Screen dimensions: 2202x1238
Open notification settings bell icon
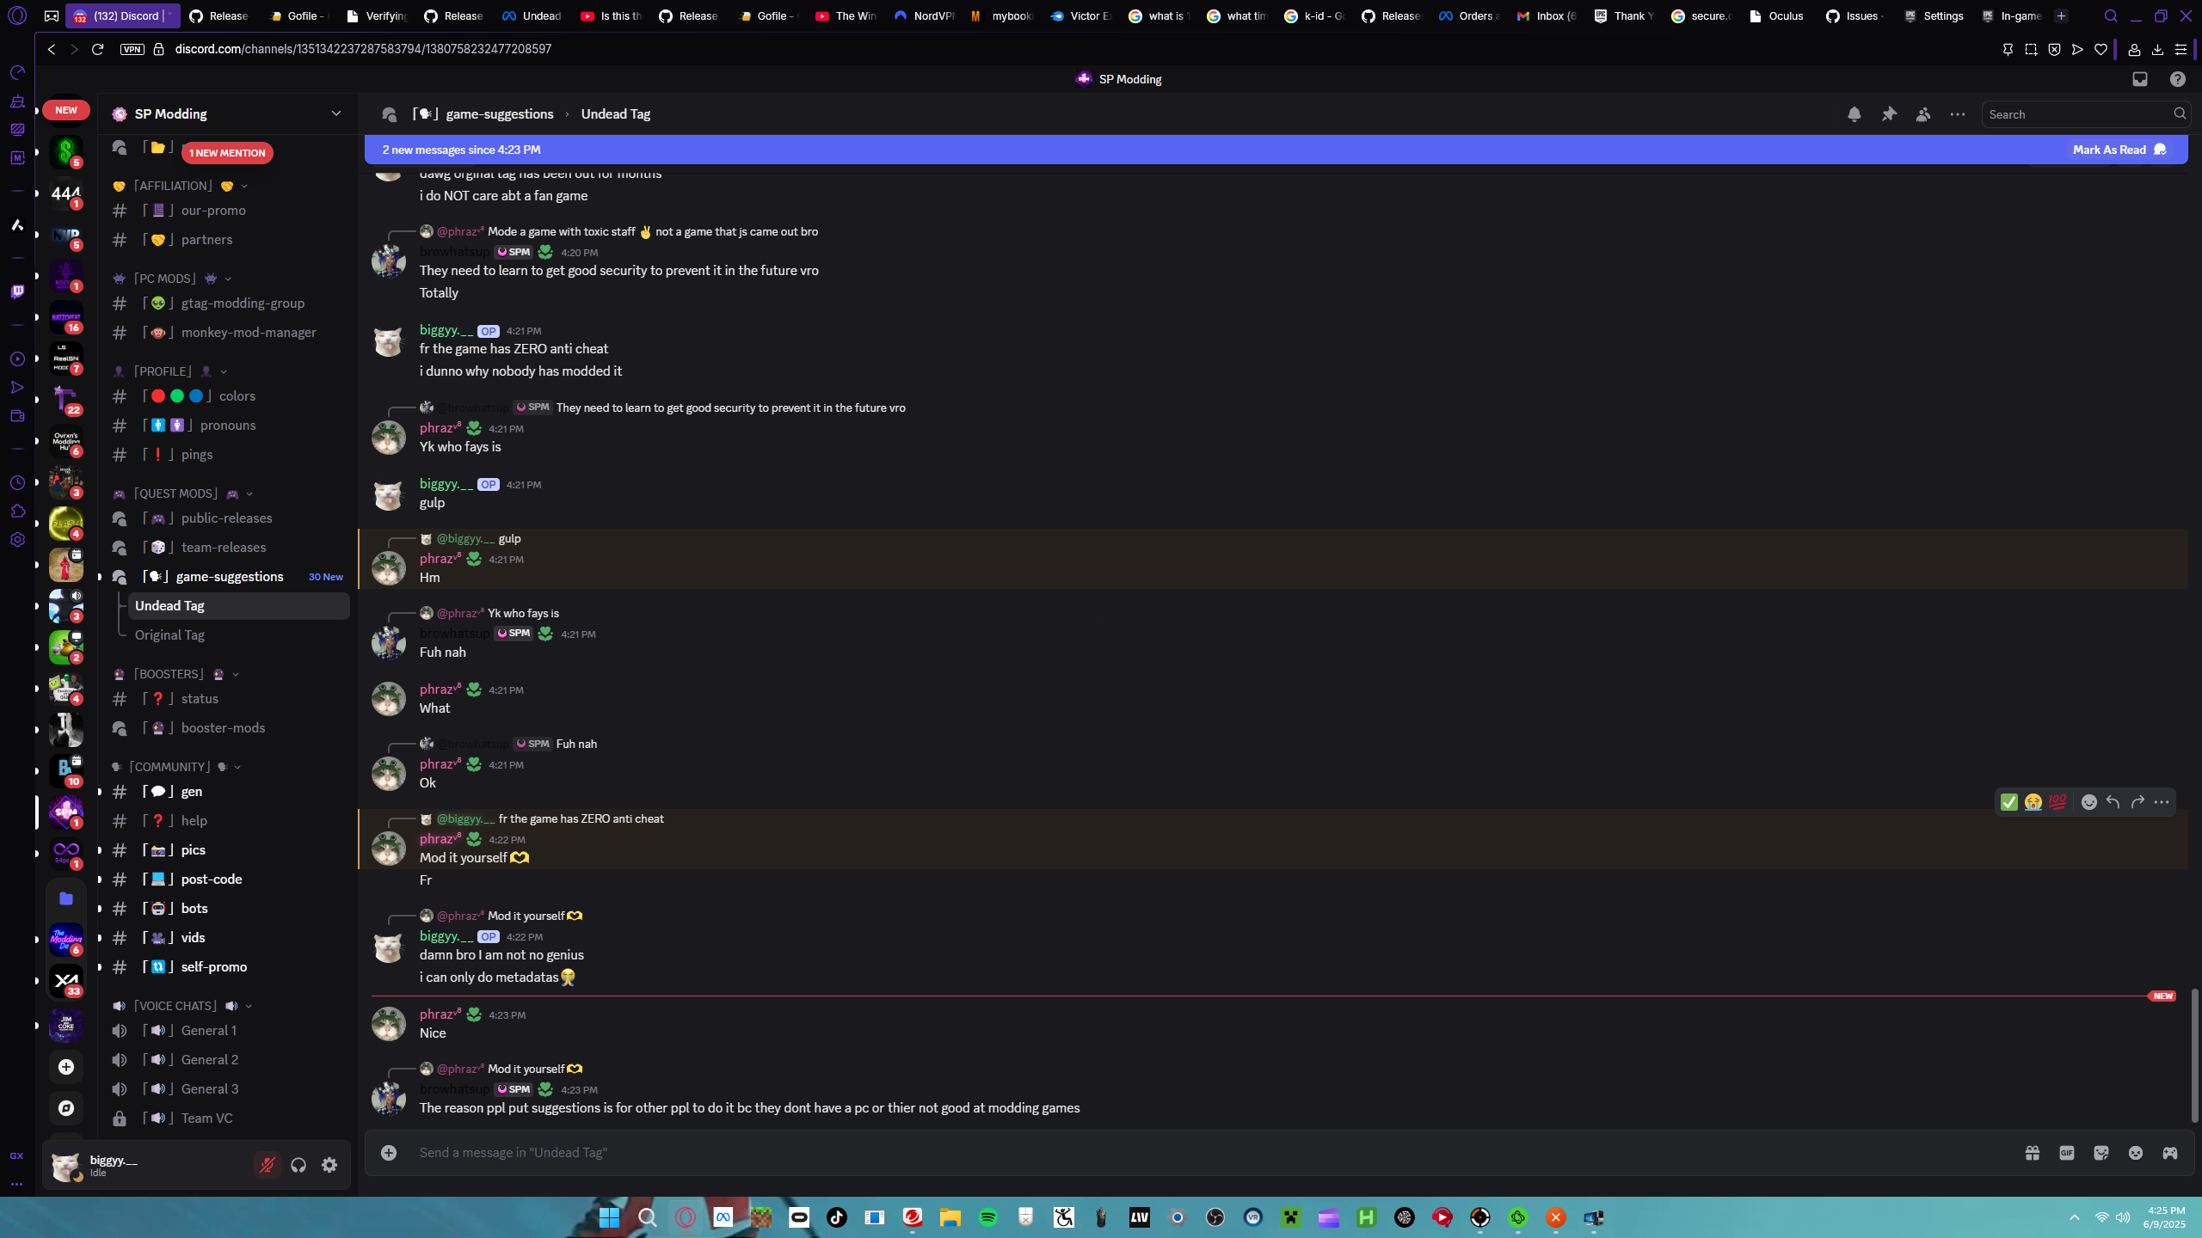1854,114
